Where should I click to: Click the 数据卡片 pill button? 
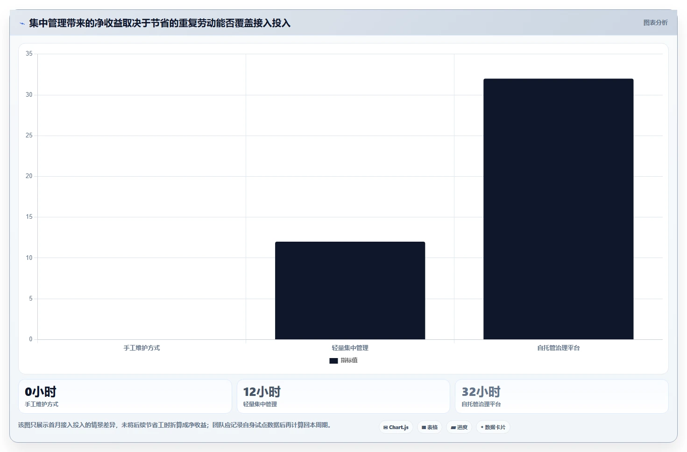493,427
